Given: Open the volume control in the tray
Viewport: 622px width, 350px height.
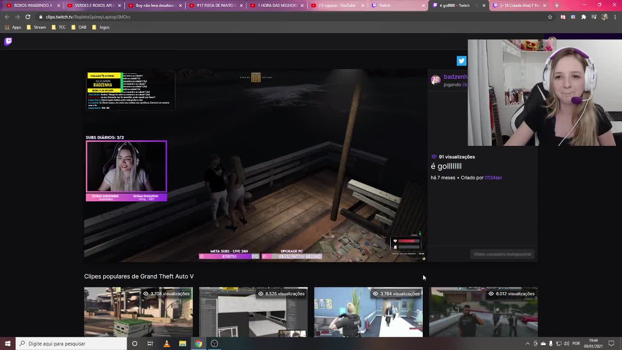Looking at the screenshot, I should [x=567, y=344].
